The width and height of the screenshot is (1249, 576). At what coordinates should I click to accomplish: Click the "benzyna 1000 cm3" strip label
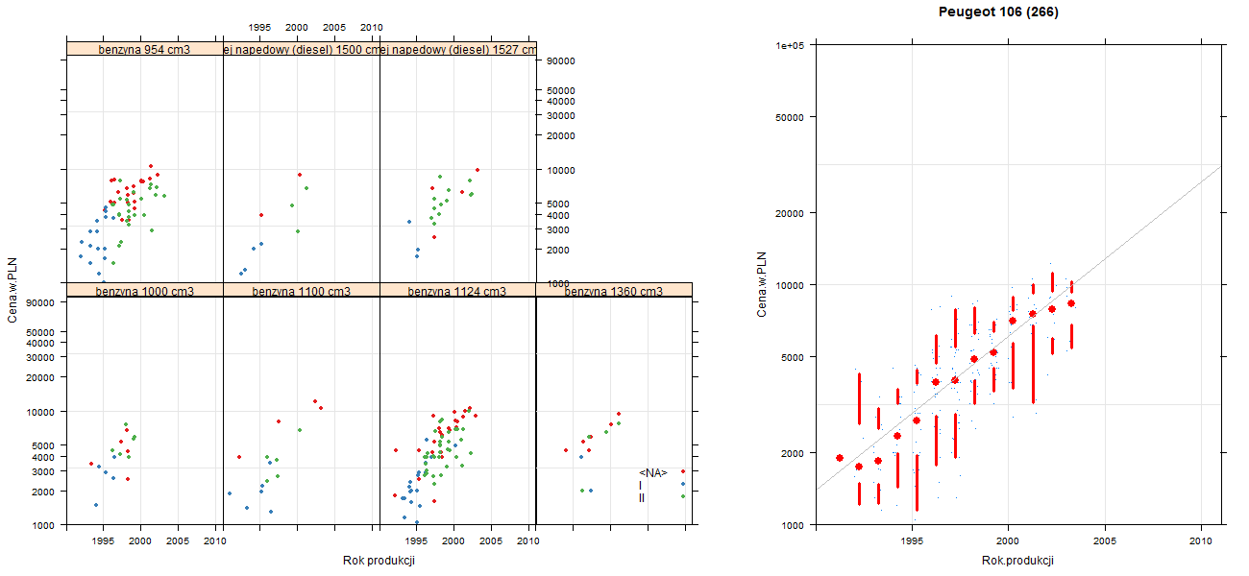click(x=144, y=291)
